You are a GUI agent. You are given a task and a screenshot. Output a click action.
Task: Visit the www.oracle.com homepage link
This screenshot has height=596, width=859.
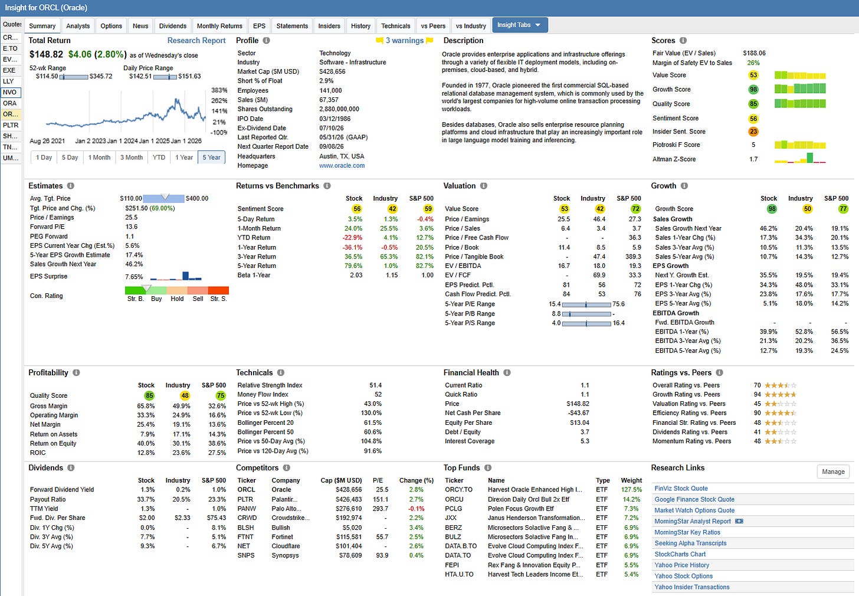coord(342,166)
